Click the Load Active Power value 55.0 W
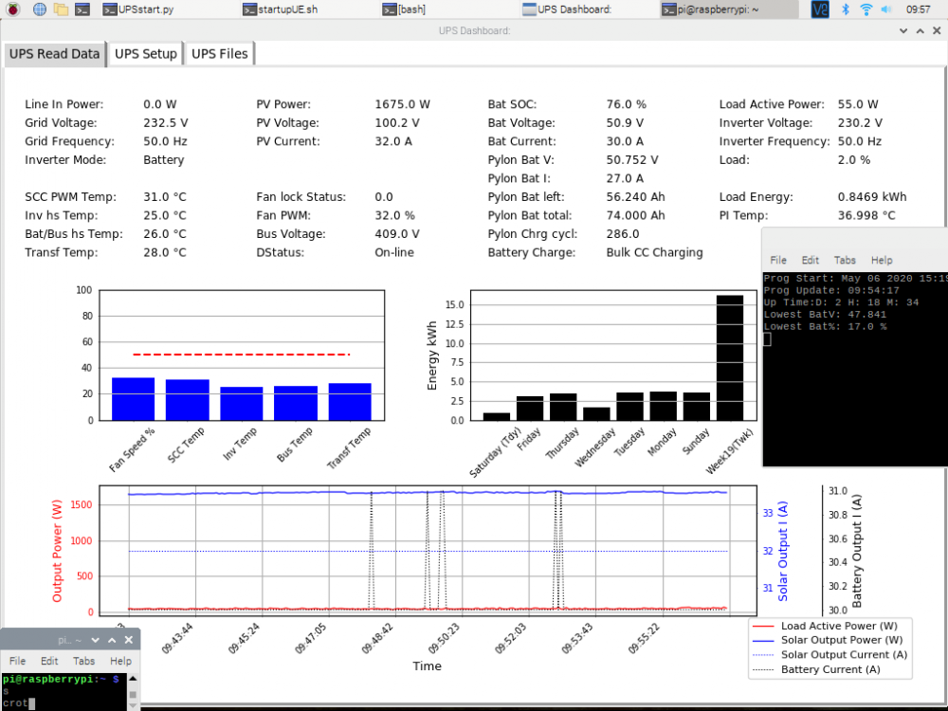Image resolution: width=948 pixels, height=711 pixels. (x=858, y=104)
